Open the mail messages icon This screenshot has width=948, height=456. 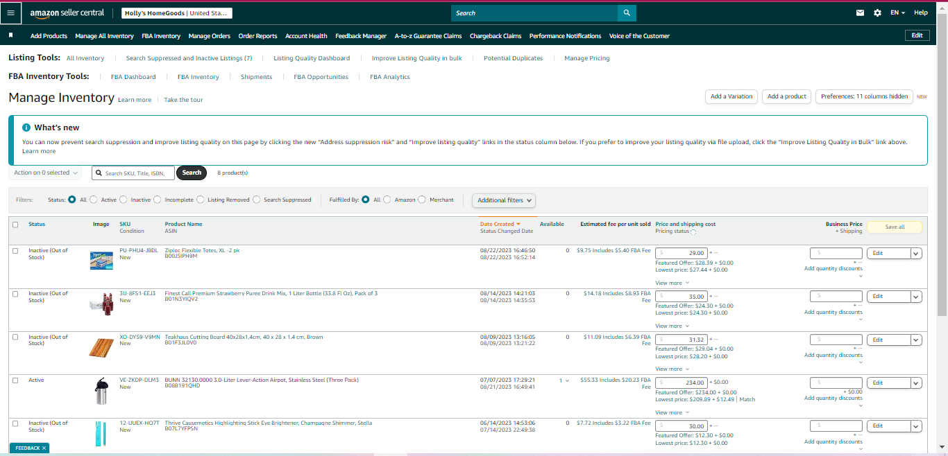pyautogui.click(x=861, y=12)
